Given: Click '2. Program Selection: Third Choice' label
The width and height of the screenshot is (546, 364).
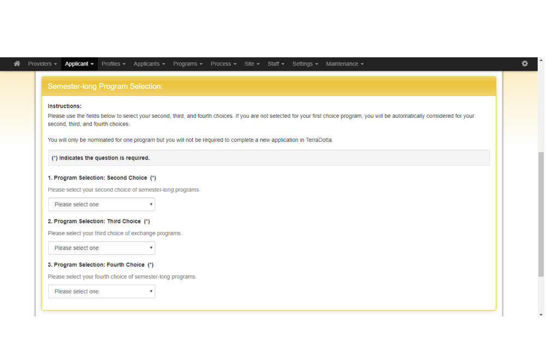Looking at the screenshot, I should tap(98, 222).
